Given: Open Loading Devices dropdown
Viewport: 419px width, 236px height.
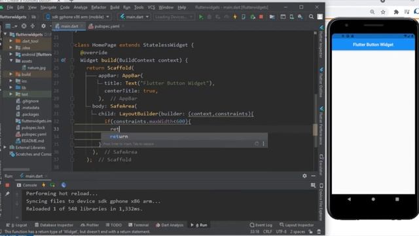Looking at the screenshot, I should coord(173,17).
